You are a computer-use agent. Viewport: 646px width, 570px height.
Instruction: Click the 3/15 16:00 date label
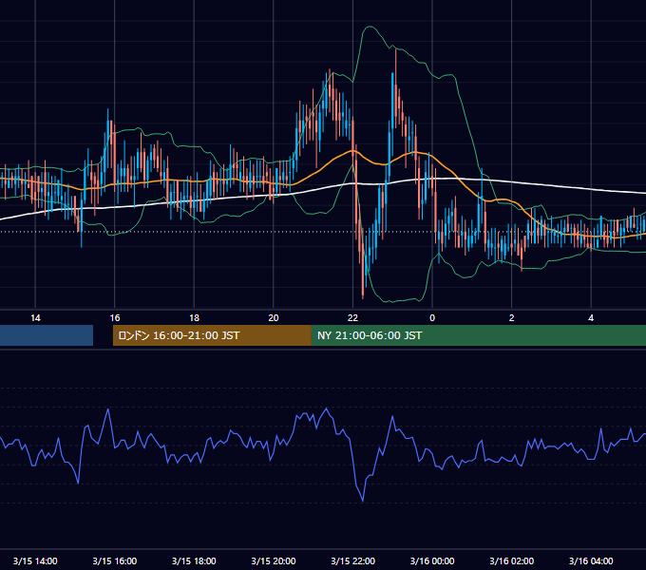click(115, 560)
